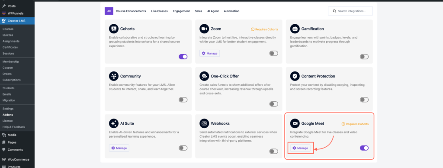The height and width of the screenshot is (168, 443).
Task: Open Manage for AI Suite
Action: (x=119, y=148)
